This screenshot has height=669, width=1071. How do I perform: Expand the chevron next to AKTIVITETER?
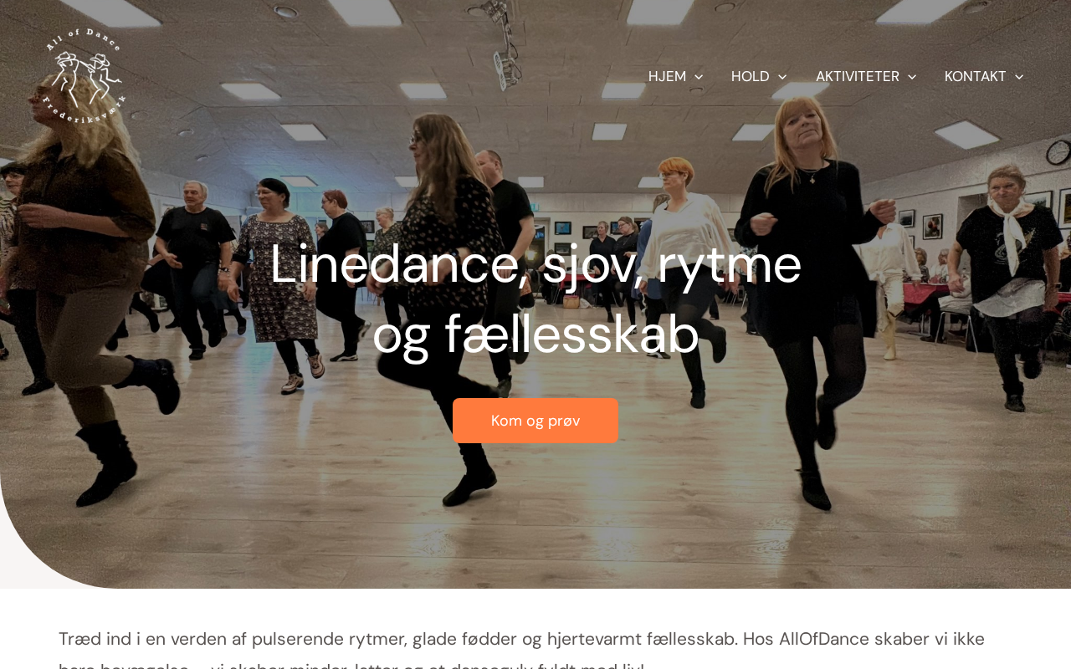(x=912, y=77)
